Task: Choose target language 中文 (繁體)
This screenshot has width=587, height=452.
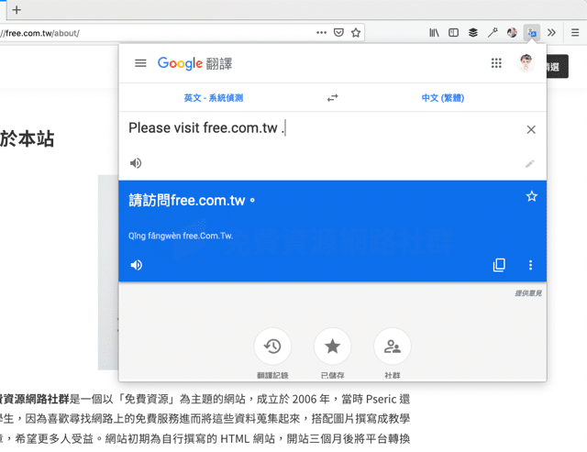Action: [443, 98]
